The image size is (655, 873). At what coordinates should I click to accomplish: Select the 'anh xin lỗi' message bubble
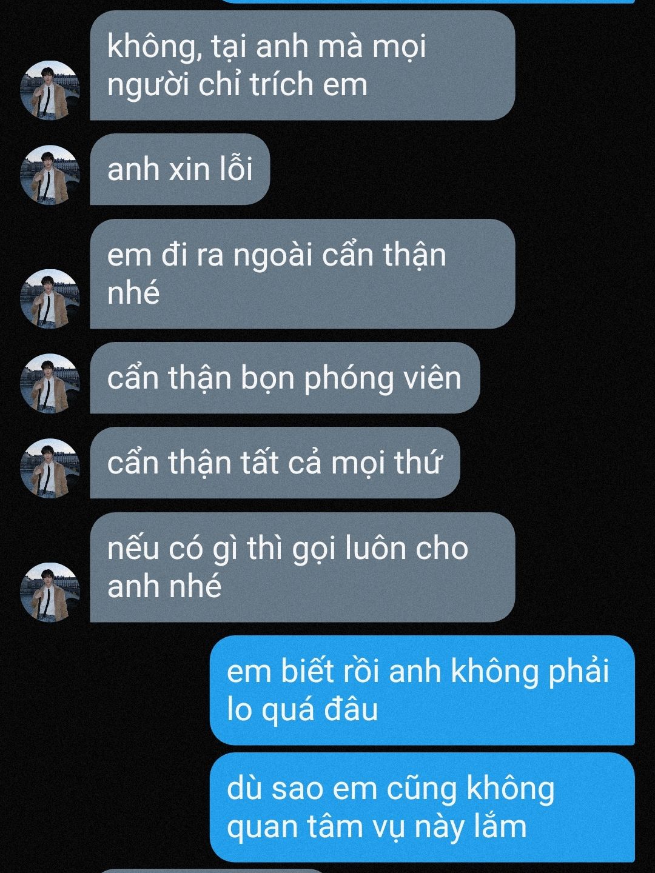(180, 169)
